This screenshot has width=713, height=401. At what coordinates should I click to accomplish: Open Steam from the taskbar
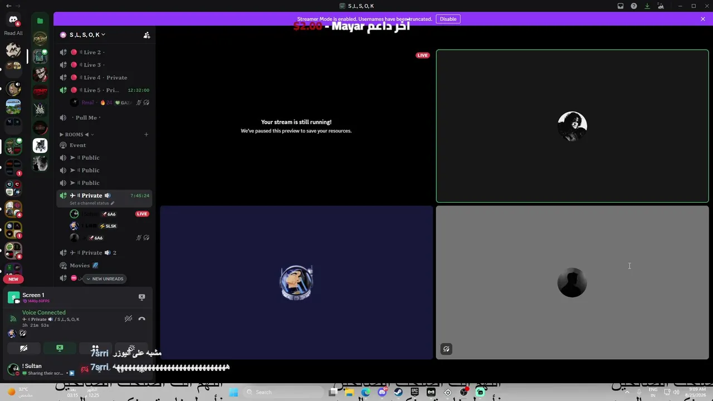(x=398, y=392)
